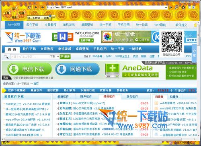The height and width of the screenshot is (146, 201).
Task: Click the site keyword search input
Action: tap(30, 57)
